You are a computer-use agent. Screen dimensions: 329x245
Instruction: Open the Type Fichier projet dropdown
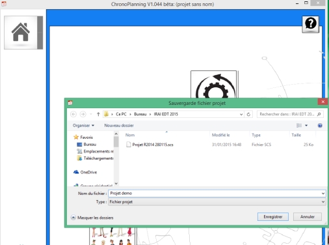[217, 202]
